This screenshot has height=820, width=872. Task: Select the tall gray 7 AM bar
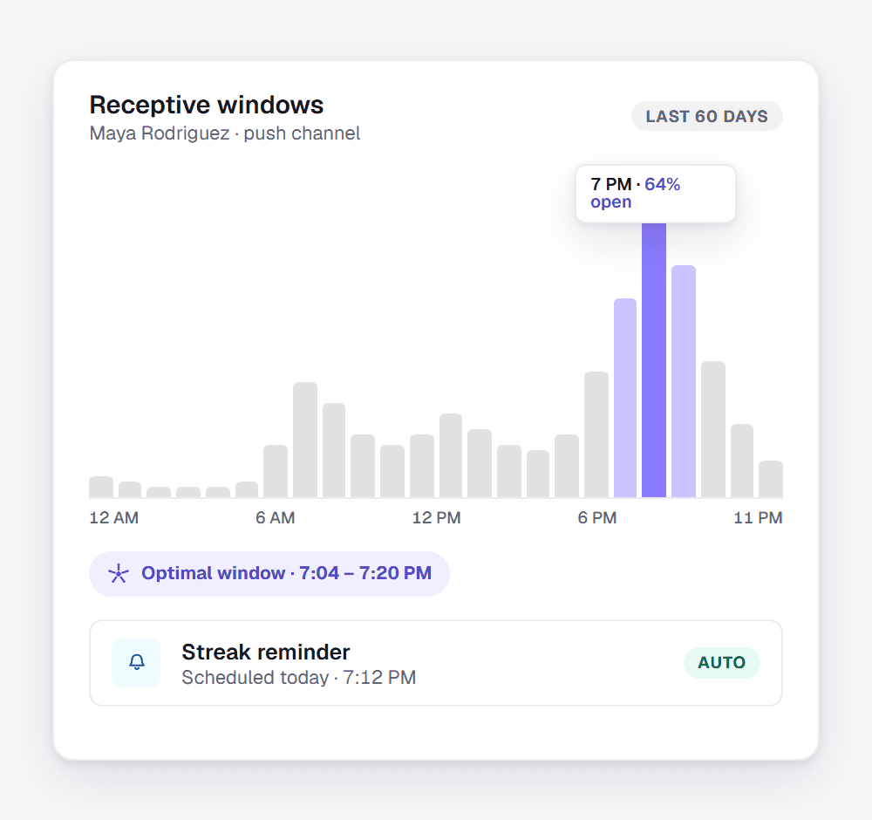coord(304,440)
